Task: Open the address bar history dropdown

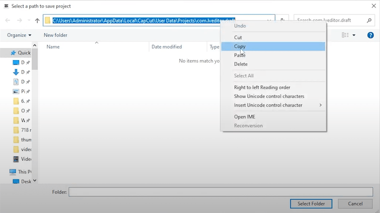Action: 269,20
